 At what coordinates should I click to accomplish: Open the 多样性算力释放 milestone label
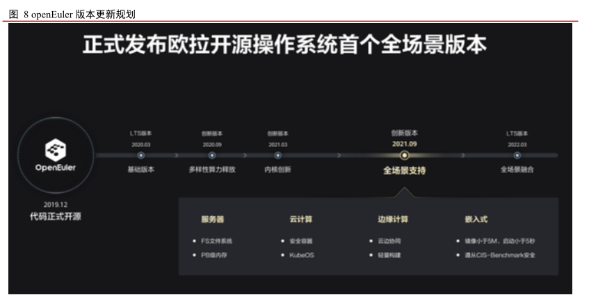pos(211,169)
